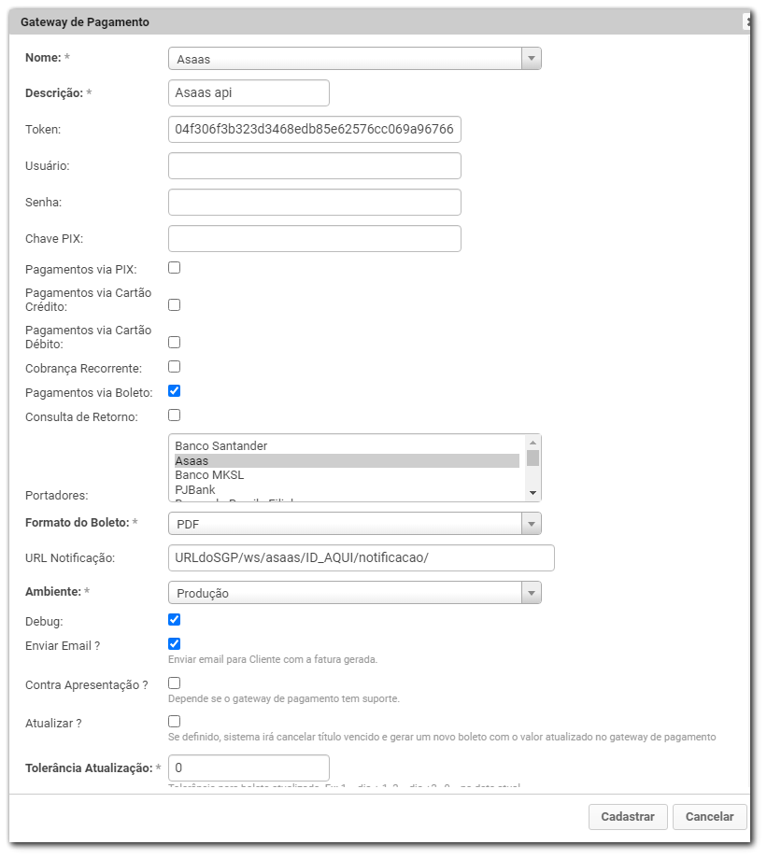Expand the Formato do Boleto dropdown

pyautogui.click(x=354, y=524)
